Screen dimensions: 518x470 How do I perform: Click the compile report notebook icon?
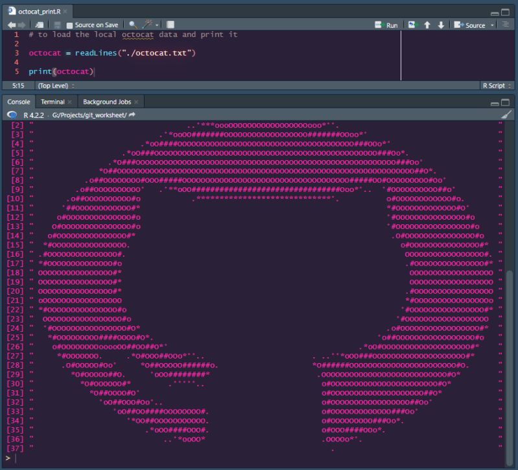170,25
